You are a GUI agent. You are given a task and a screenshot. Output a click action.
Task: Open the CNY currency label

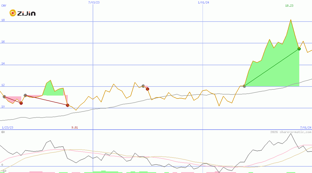pos(4,6)
